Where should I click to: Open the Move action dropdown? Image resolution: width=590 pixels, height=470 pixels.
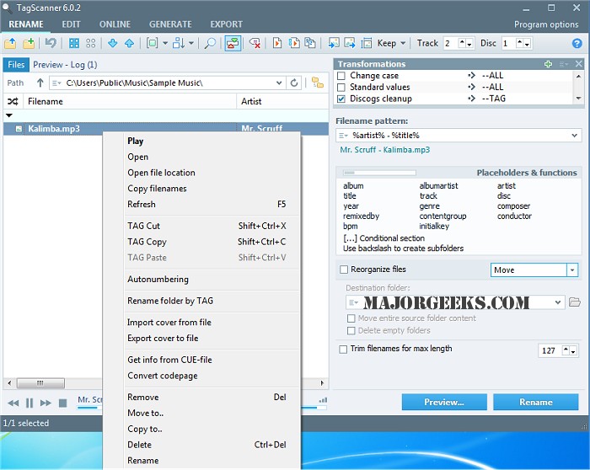572,270
